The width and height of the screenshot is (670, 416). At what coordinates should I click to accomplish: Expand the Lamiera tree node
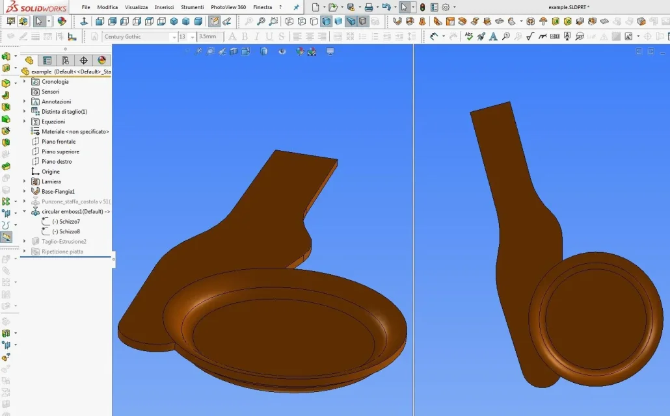[24, 181]
